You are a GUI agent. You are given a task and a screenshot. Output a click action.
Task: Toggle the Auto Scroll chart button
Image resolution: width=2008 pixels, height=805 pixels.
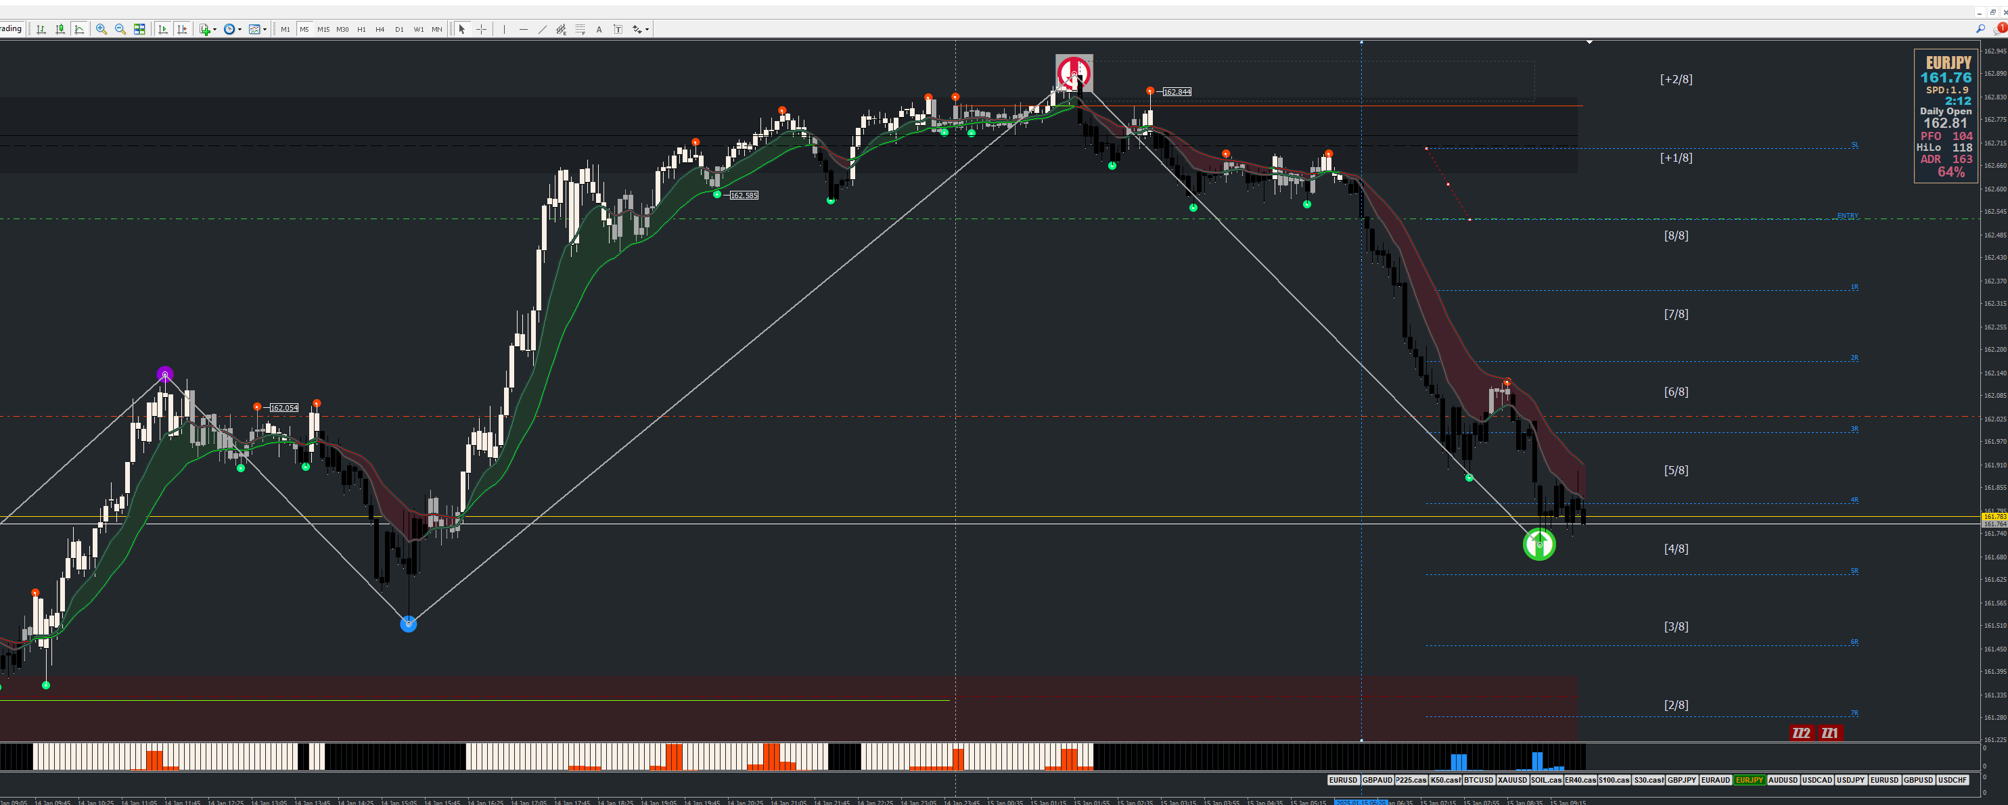(x=163, y=29)
